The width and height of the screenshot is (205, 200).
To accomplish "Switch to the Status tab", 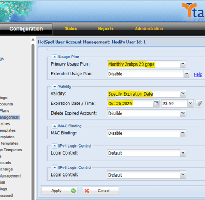I will (x=71, y=28).
